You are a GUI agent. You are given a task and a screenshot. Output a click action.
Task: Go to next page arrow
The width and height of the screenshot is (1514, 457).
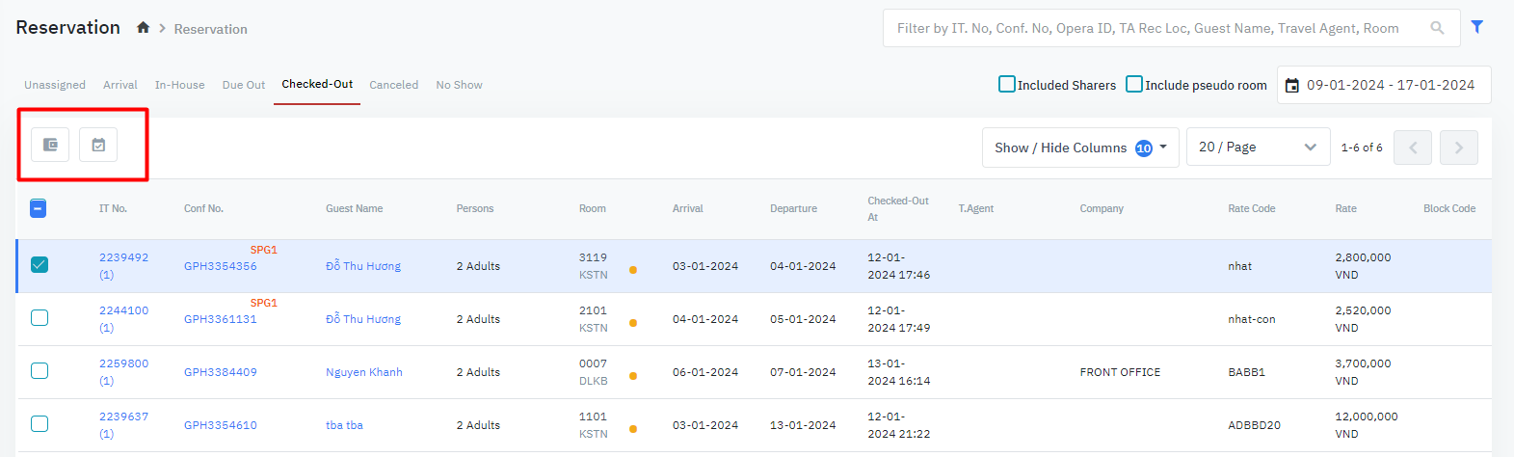point(1458,148)
